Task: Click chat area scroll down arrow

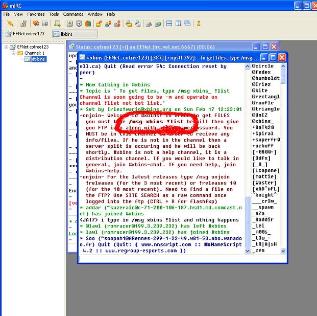Action: click(248, 251)
